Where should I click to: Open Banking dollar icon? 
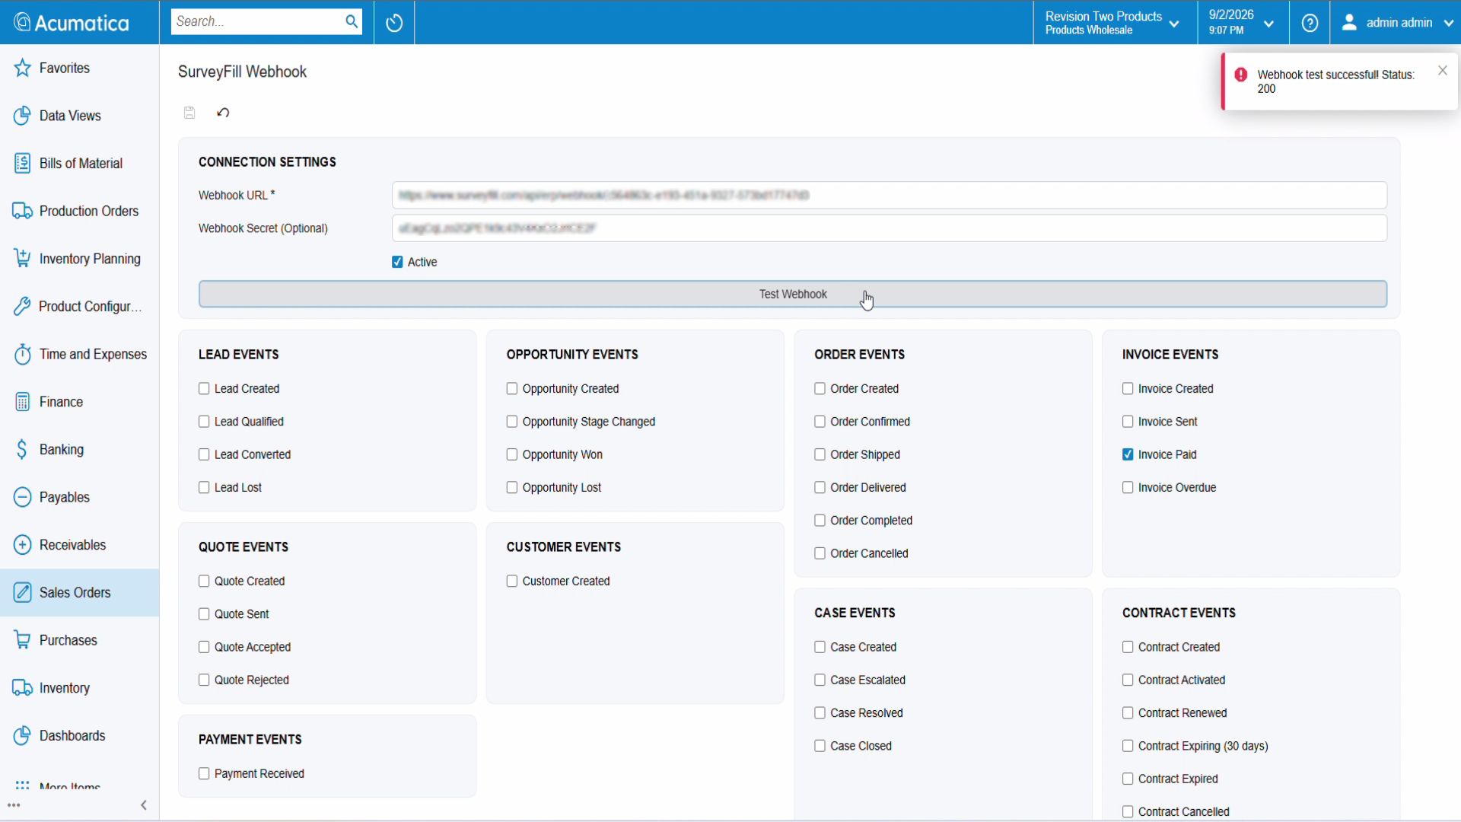[x=23, y=450]
